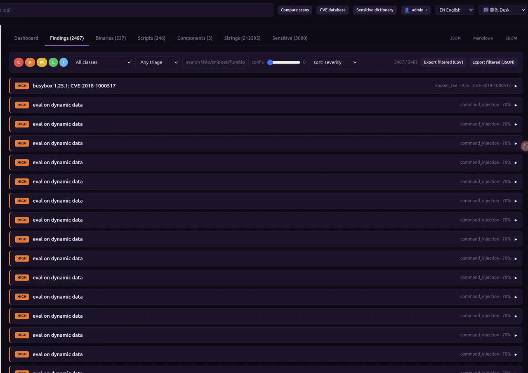Viewport: 528px width, 373px height.
Task: Click the floating assistant icon at right edge
Action: 525,146
